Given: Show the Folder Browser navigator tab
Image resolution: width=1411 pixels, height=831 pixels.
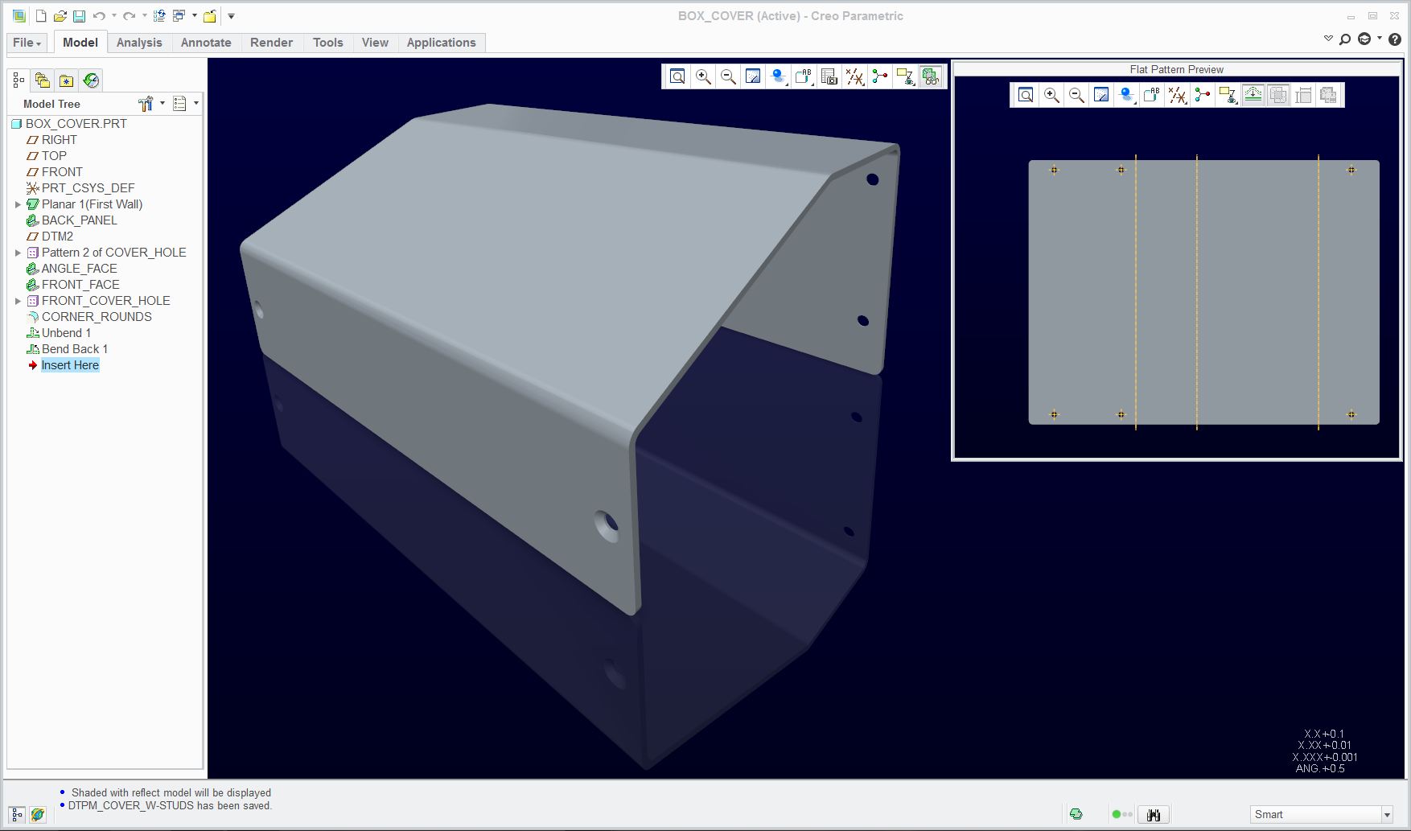Looking at the screenshot, I should (x=43, y=80).
